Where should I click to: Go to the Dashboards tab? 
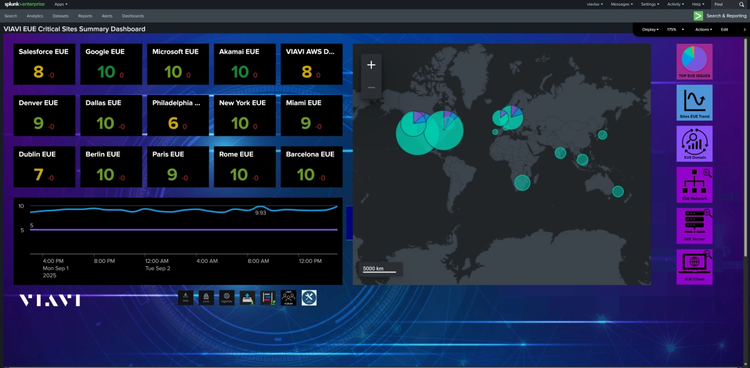click(x=132, y=16)
